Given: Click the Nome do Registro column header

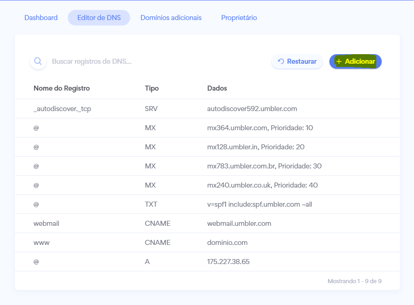Looking at the screenshot, I should tap(62, 88).
